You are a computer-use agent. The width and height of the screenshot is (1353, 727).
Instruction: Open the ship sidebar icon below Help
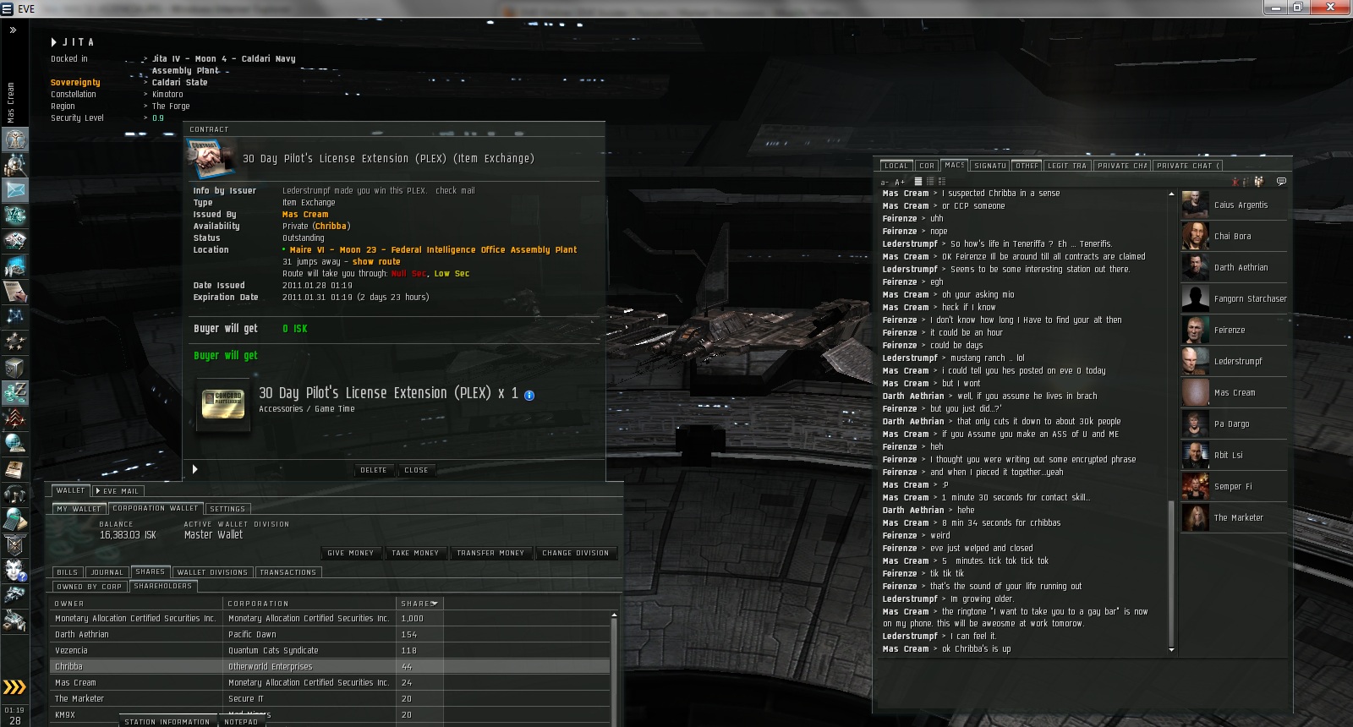pos(15,596)
